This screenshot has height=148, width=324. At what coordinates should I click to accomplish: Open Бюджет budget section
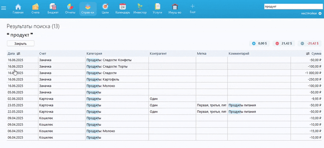coord(53,9)
